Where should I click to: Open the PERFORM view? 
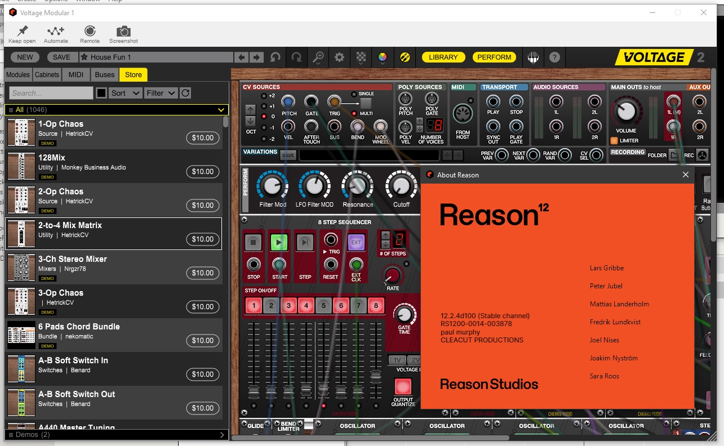pos(494,57)
